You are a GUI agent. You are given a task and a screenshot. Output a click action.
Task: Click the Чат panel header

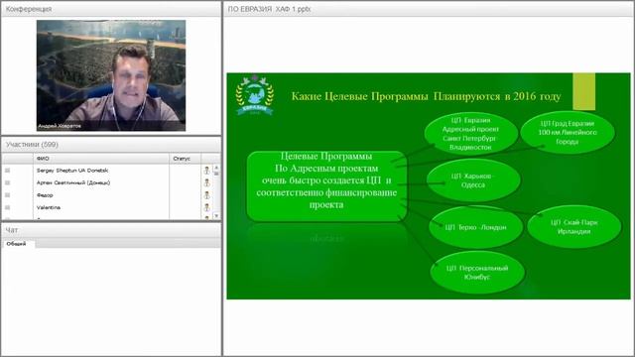point(111,230)
